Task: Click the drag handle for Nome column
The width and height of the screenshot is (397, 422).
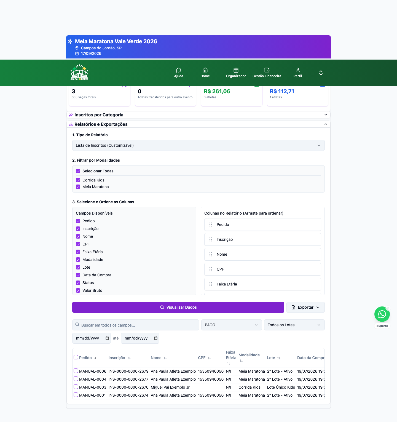Action: point(211,254)
